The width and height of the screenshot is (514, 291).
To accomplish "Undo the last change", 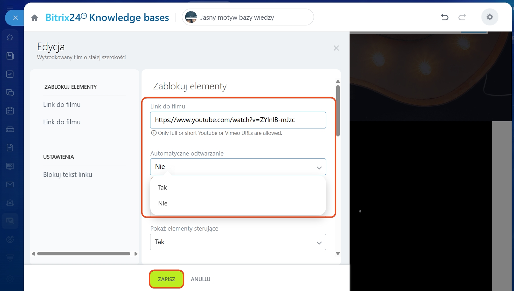I will (x=445, y=17).
